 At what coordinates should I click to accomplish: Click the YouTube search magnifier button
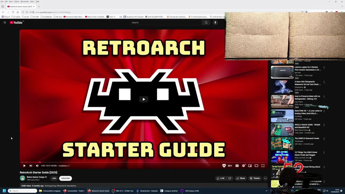tap(206, 23)
